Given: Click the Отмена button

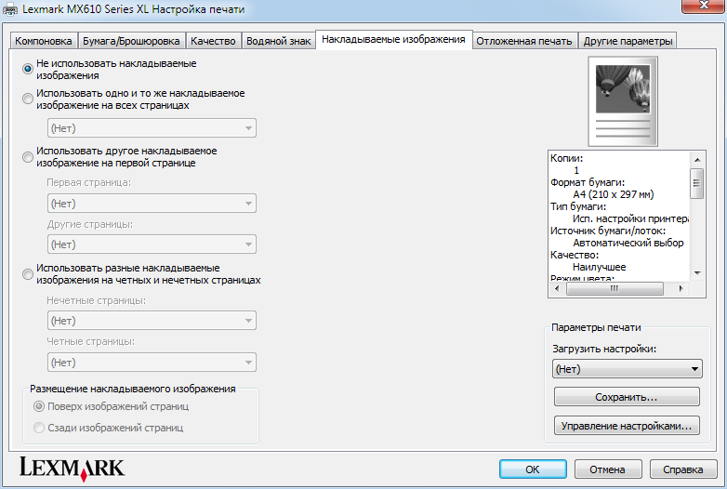Looking at the screenshot, I should click(608, 469).
